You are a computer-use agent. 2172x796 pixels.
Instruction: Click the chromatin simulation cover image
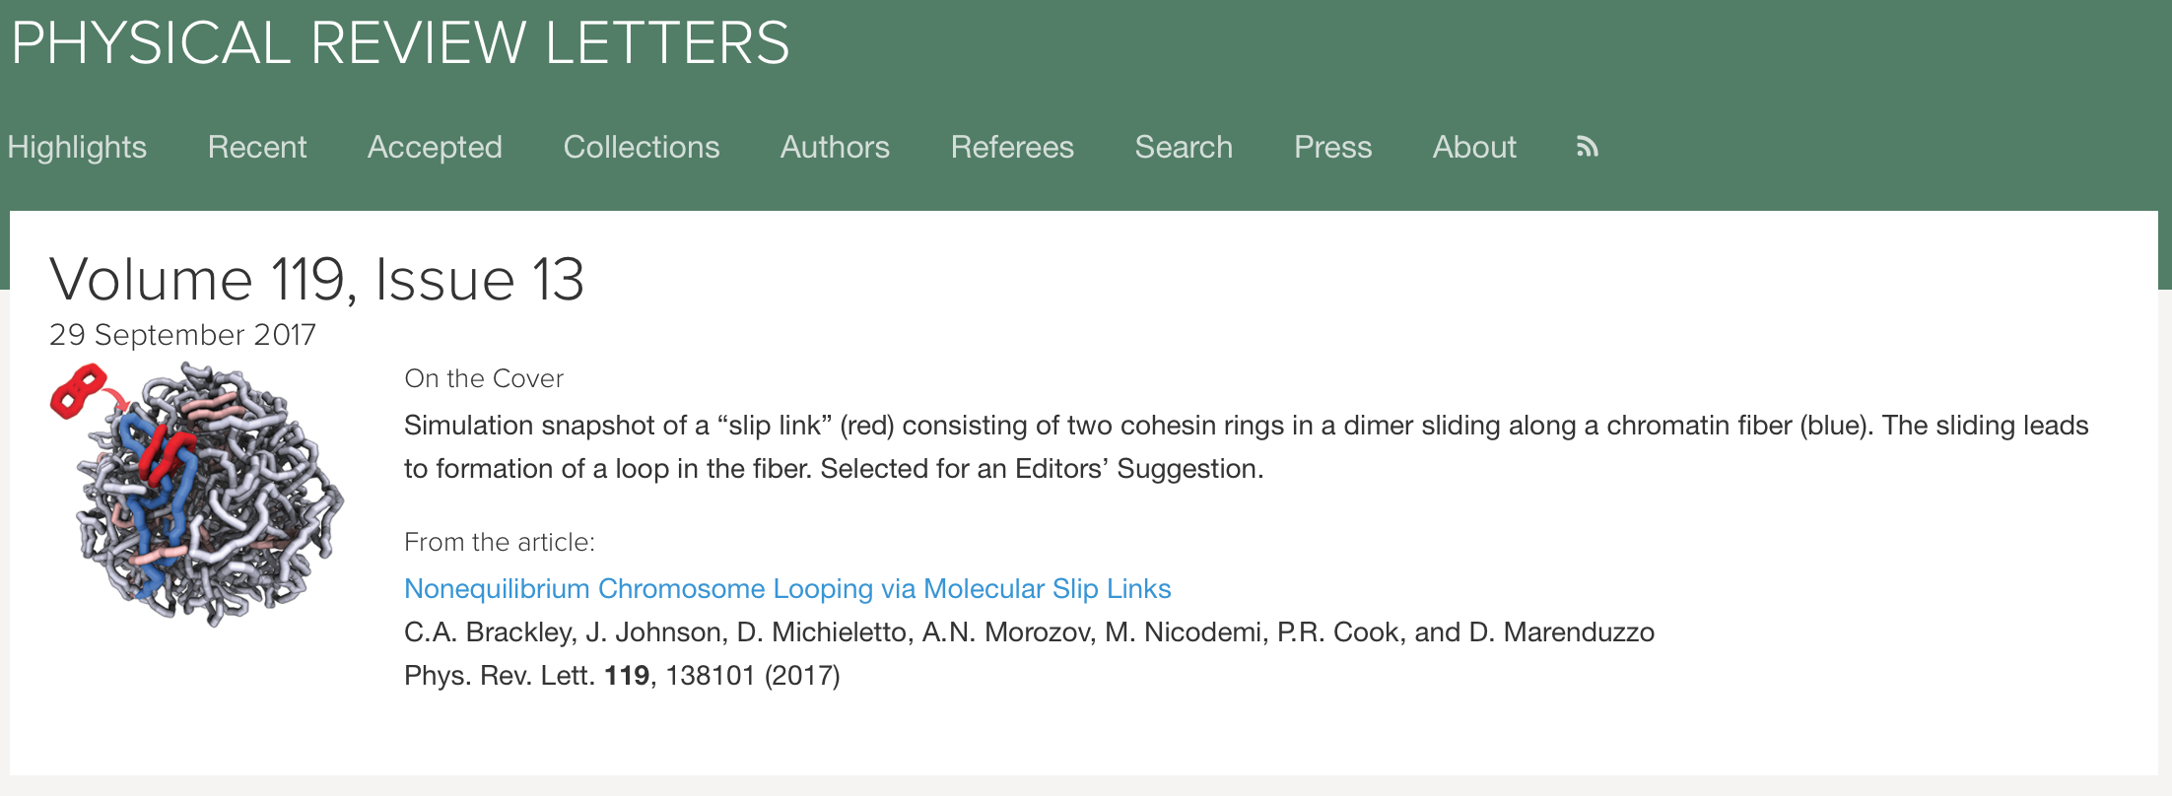pos(198,494)
